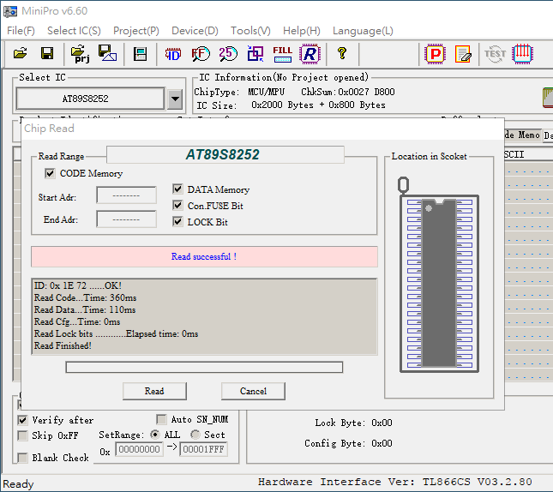This screenshot has height=492, width=553.
Task: Click the Save project icon
Action: coord(107,54)
